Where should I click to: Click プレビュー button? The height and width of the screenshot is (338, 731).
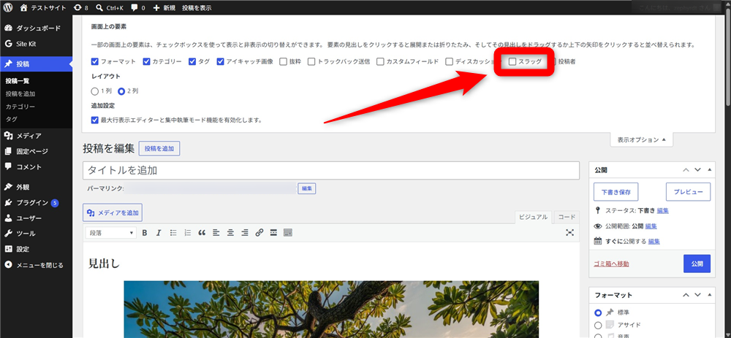[688, 191]
